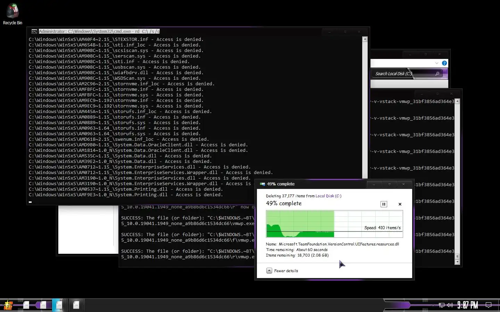Click the deletion progress speed graph
Screen dimensions: 500x312
point(334,224)
